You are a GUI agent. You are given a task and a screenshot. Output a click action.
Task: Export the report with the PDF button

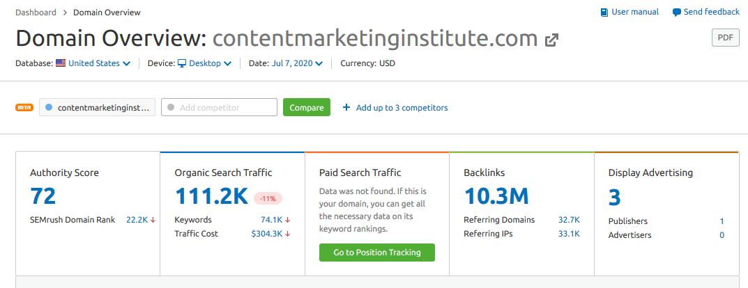(x=725, y=38)
